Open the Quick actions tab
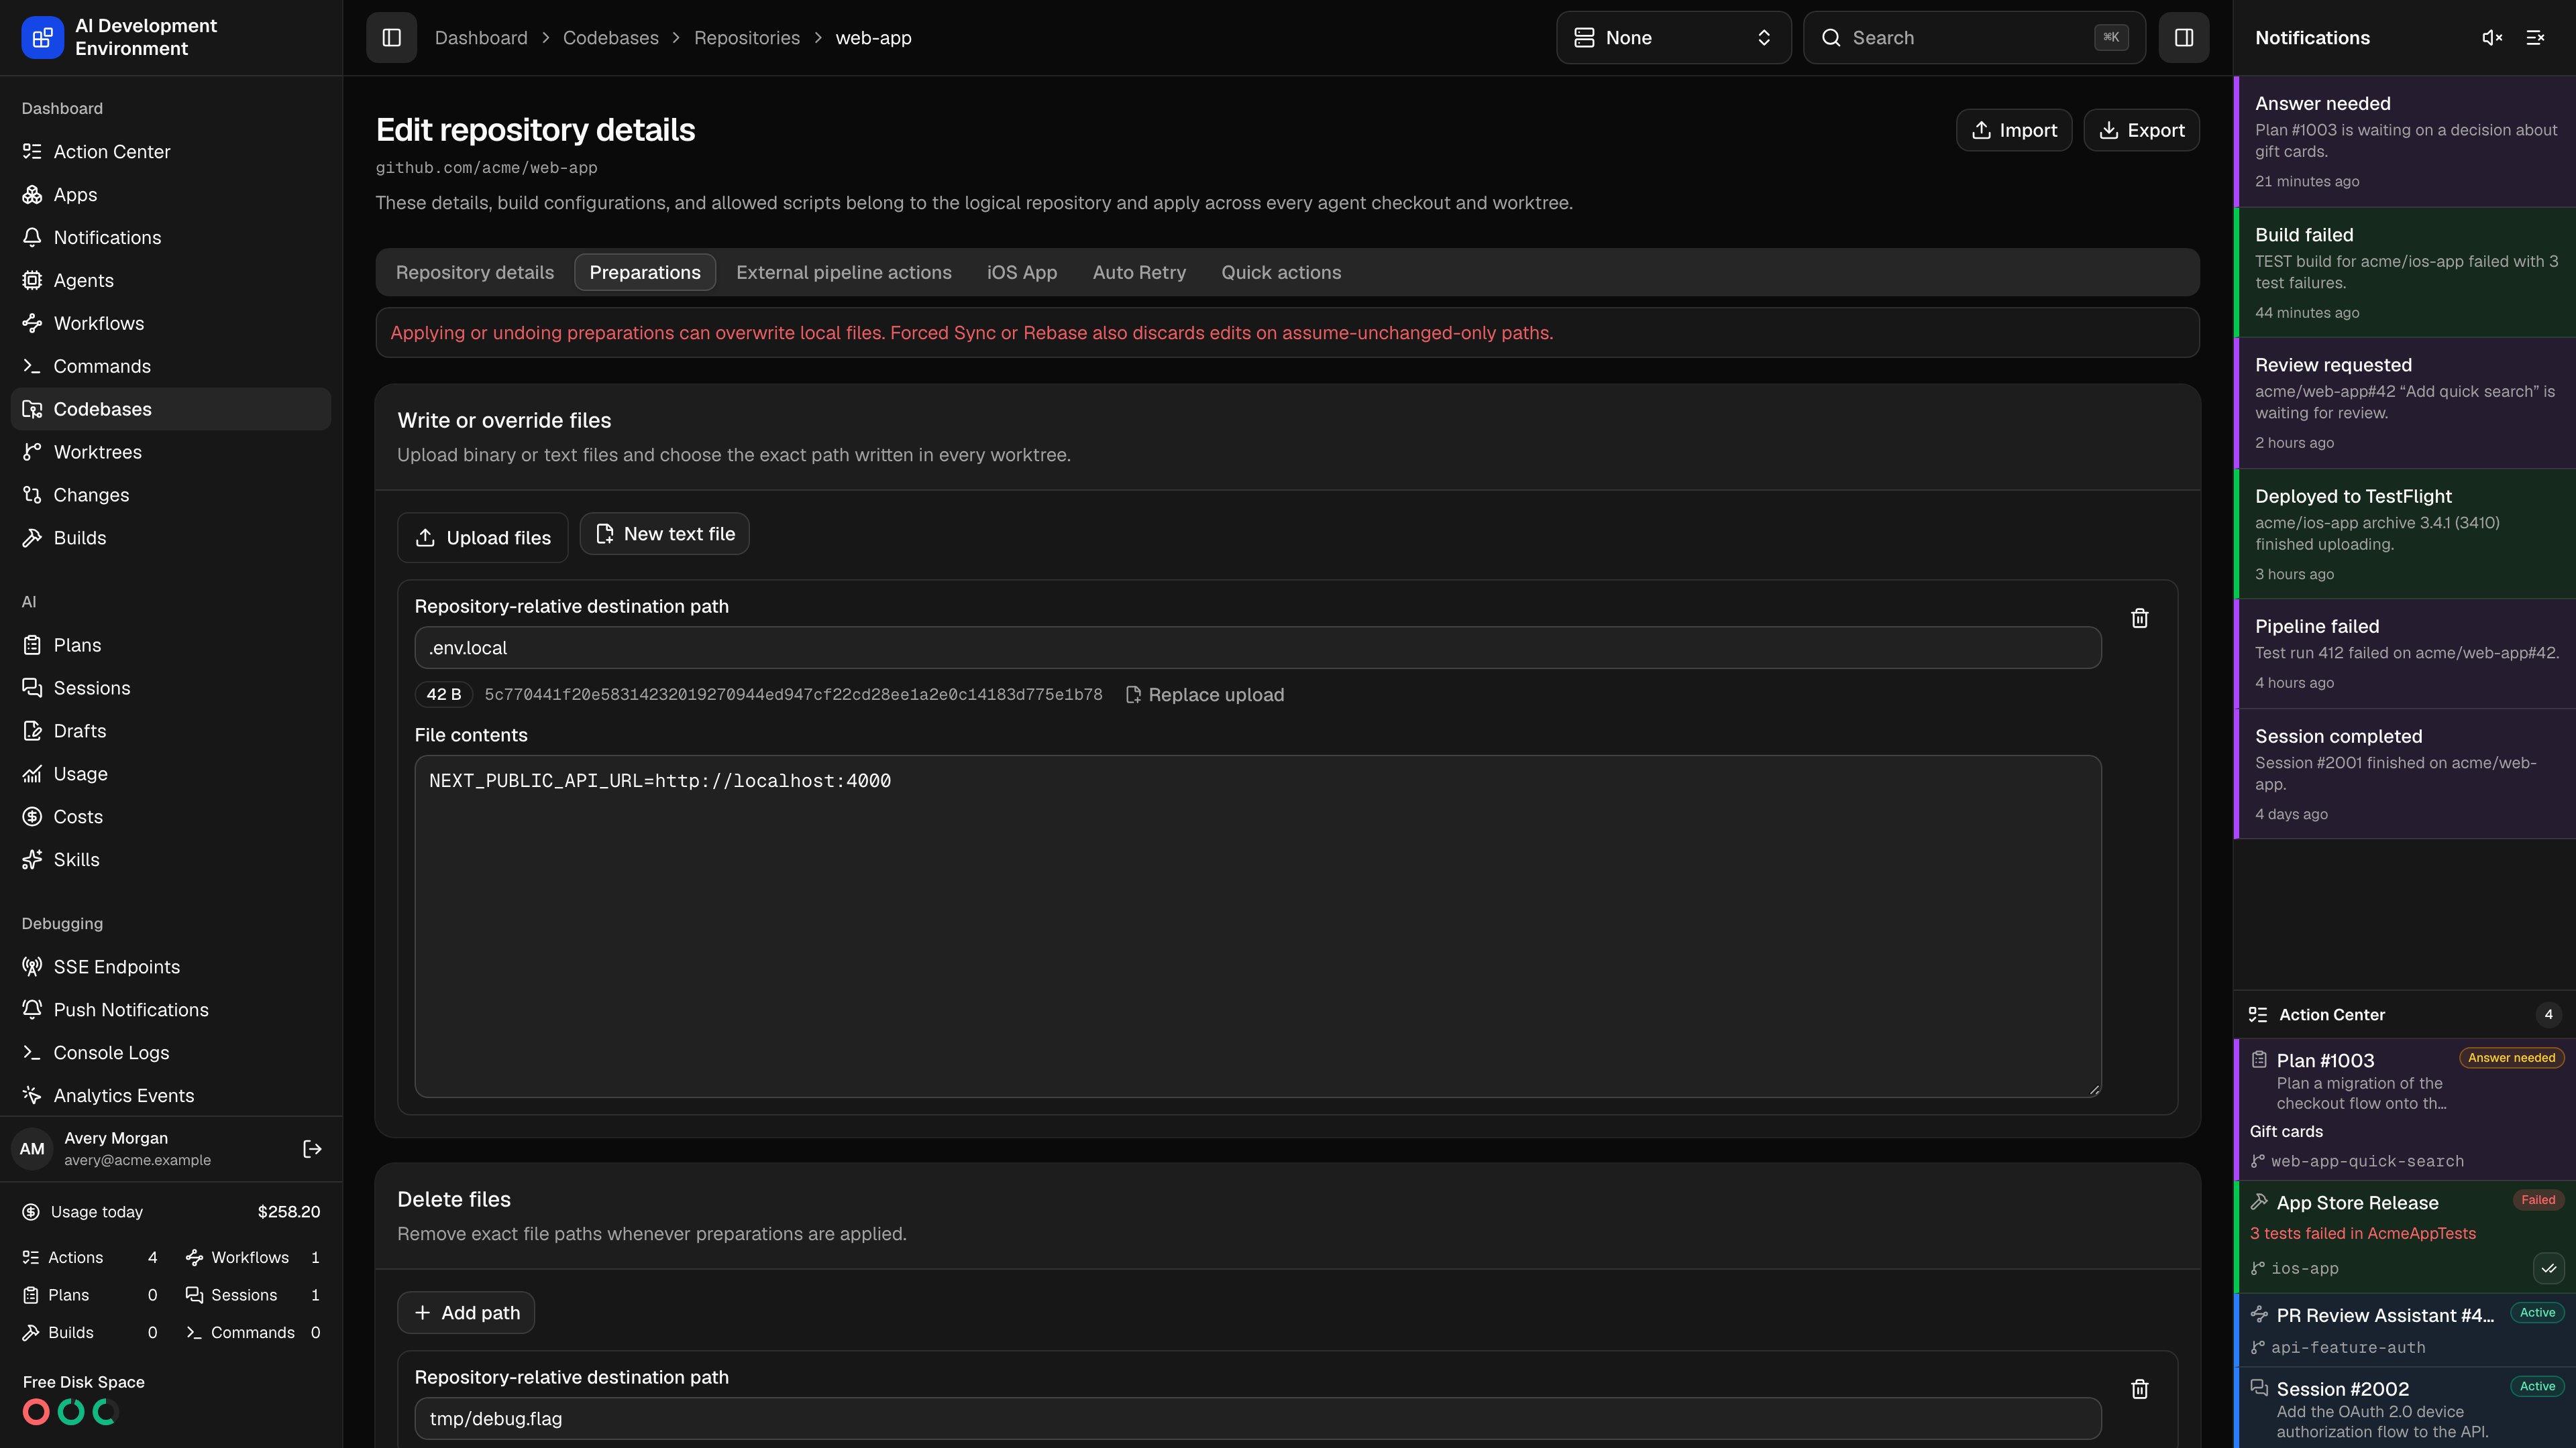 click(x=1281, y=273)
